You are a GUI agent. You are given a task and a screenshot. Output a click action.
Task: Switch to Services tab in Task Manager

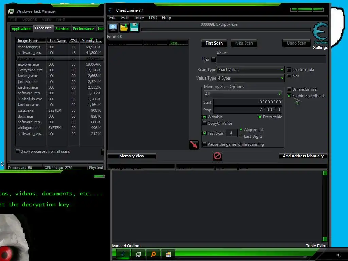[x=62, y=29]
